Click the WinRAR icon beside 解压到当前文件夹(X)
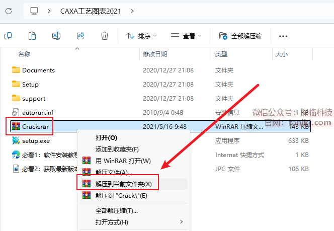334x231 pixels. tap(87, 184)
